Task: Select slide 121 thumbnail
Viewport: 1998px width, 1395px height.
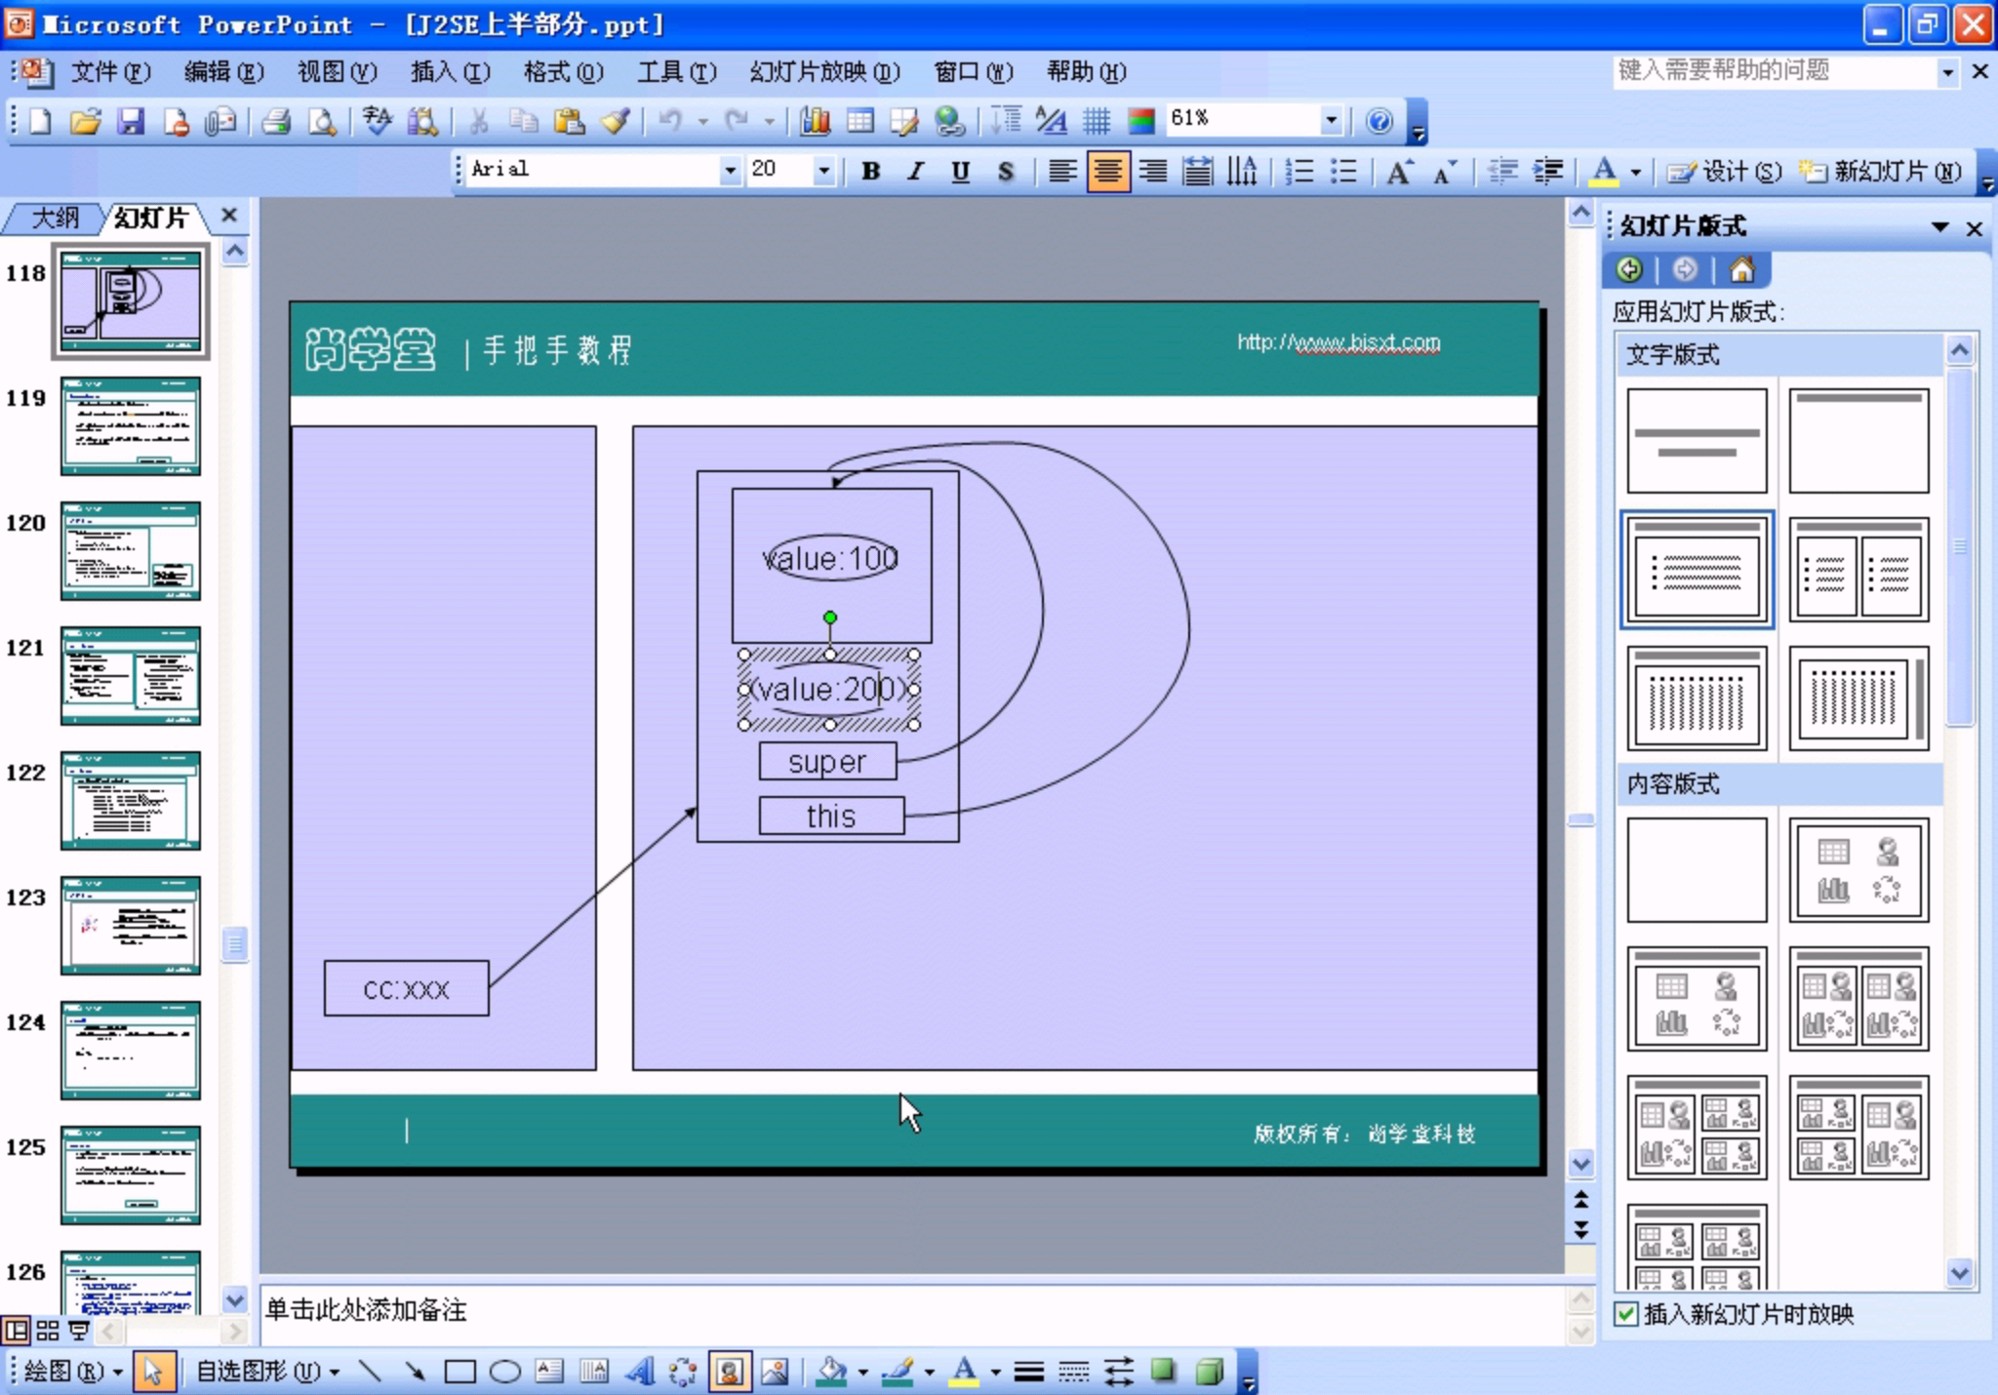Action: click(x=131, y=675)
